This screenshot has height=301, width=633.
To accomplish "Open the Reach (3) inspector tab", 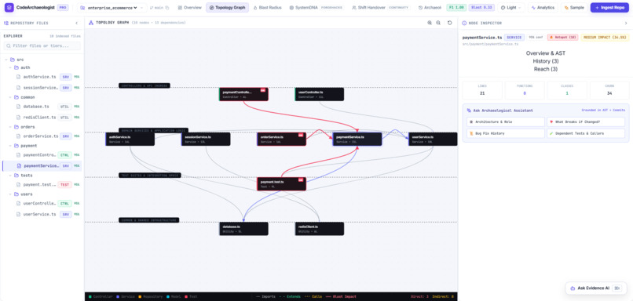I will tap(545, 69).
